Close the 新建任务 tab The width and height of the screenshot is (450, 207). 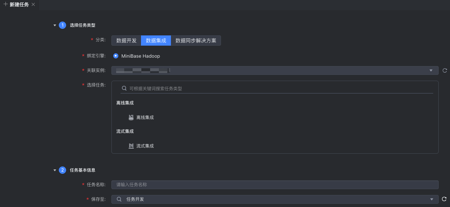[33, 4]
